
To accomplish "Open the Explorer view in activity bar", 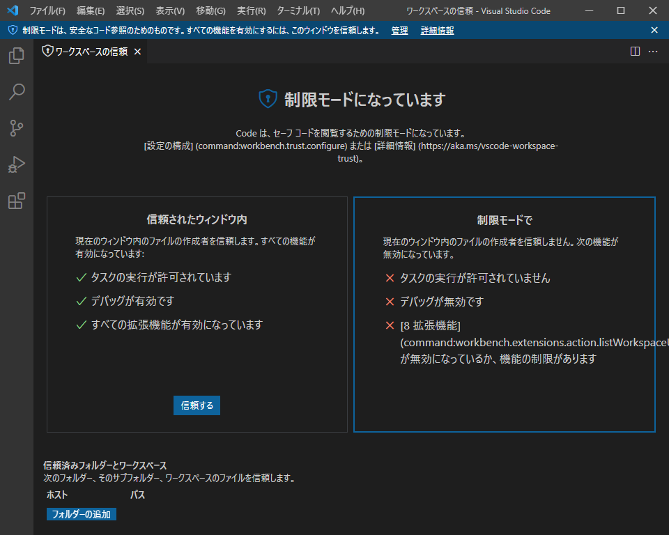I will coord(17,56).
